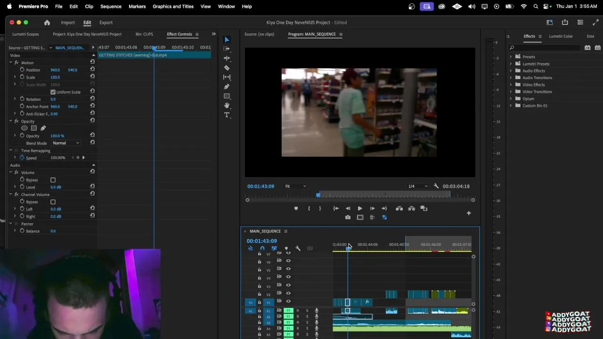The width and height of the screenshot is (603, 339).
Task: Select the Pen tool in toolbar
Action: [227, 87]
